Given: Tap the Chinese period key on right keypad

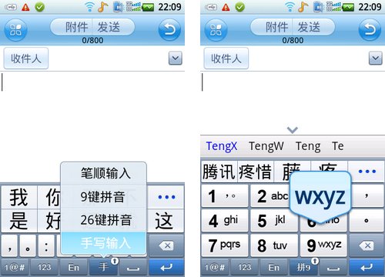Looking at the screenshot, I should coord(367,221).
